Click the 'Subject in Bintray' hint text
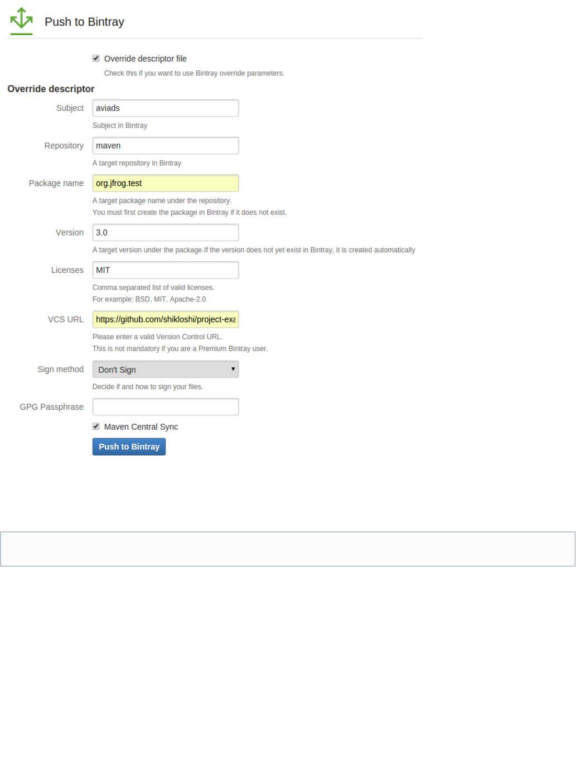Image resolution: width=576 pixels, height=777 pixels. pyautogui.click(x=120, y=126)
